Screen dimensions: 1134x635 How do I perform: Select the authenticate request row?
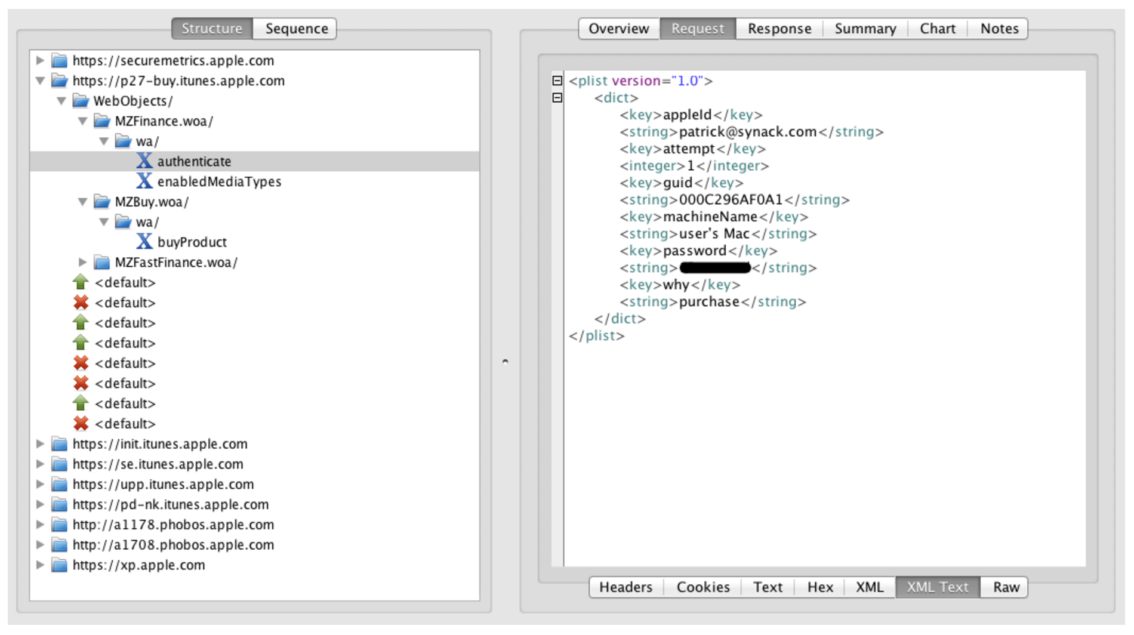coord(255,161)
